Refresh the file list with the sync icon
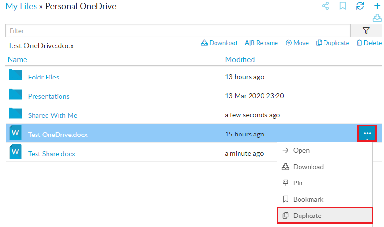The image size is (384, 227). coord(360,6)
